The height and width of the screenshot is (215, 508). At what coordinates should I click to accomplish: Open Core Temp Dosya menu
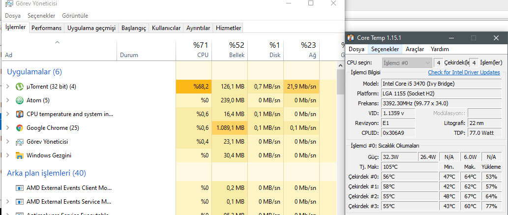point(357,49)
